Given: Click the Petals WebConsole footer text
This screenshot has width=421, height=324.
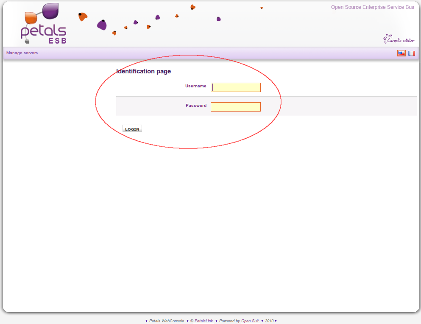Looking at the screenshot, I should (167, 321).
